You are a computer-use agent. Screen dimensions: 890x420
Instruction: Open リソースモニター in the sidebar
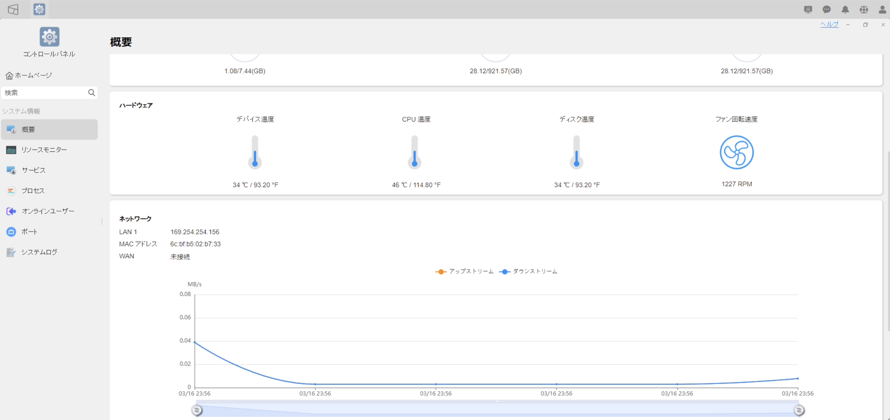click(x=50, y=150)
